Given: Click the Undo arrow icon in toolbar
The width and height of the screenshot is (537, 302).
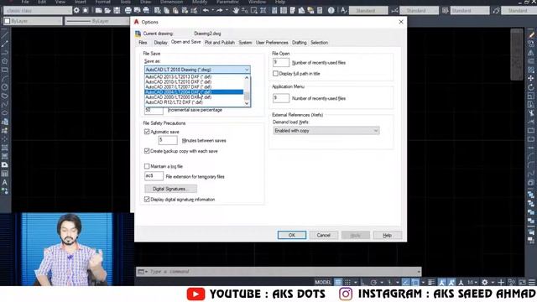Looking at the screenshot, I should coord(206,11).
